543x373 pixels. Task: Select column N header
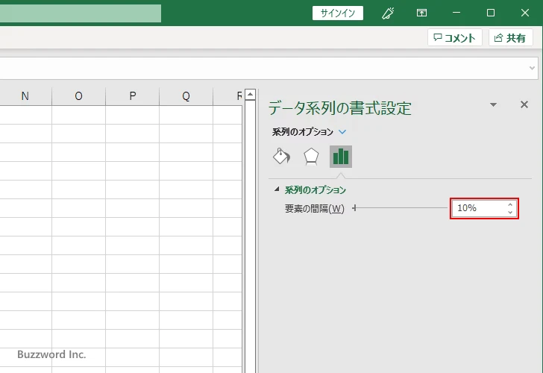pos(25,96)
